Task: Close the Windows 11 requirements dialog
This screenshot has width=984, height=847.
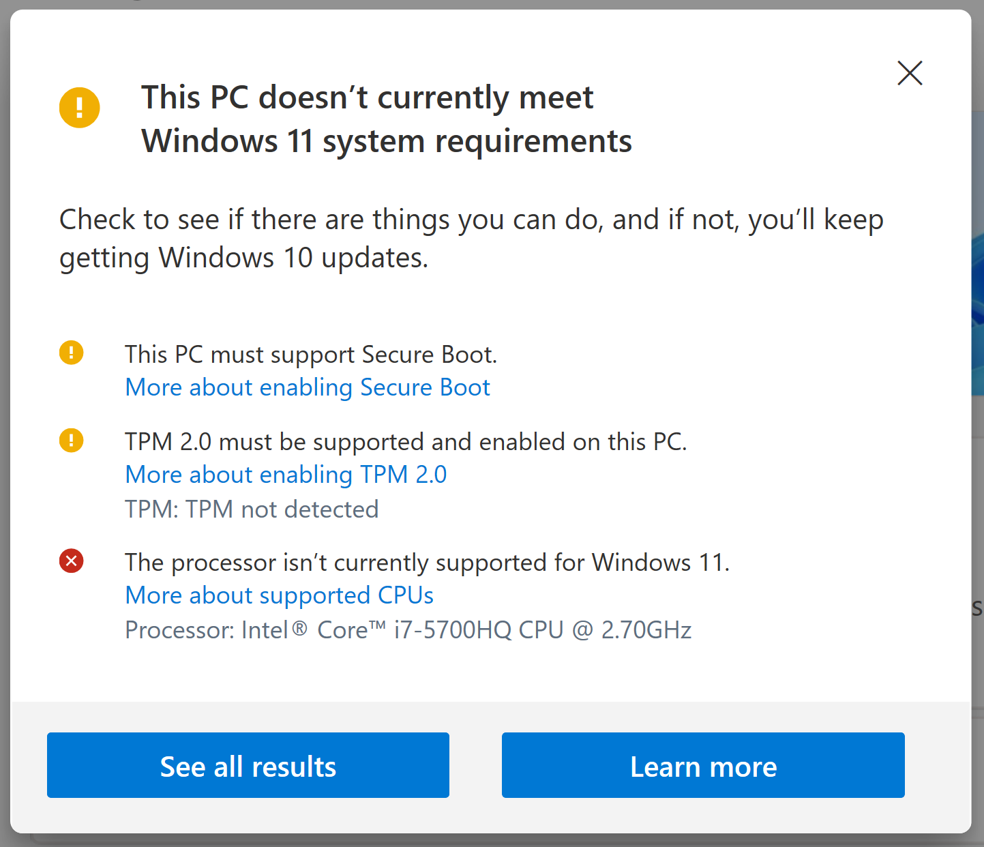Action: pyautogui.click(x=910, y=73)
